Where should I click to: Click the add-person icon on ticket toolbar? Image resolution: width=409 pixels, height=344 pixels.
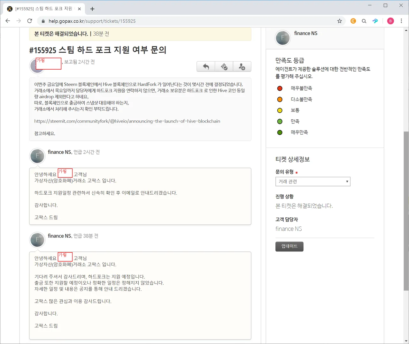point(242,67)
